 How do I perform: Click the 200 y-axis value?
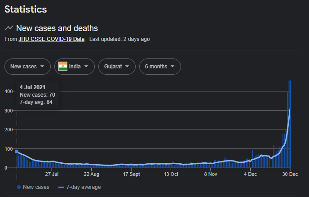(x=9, y=130)
